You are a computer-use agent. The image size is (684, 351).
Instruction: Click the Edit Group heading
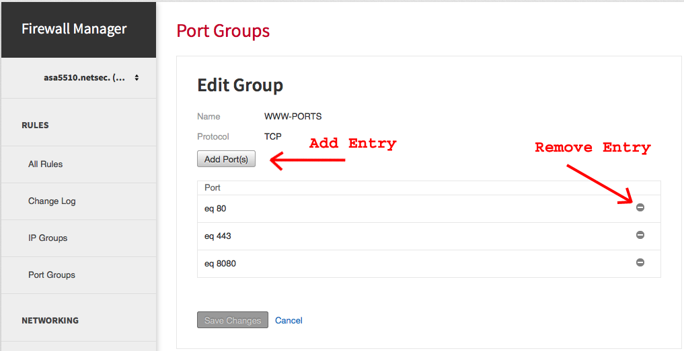click(x=240, y=85)
